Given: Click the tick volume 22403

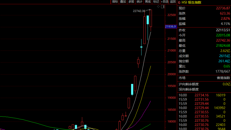Looking at the screenshot, I should tap(221, 125).
